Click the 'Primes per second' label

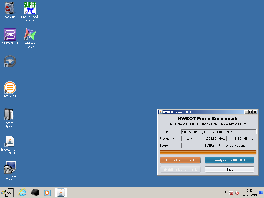pyautogui.click(x=232, y=146)
